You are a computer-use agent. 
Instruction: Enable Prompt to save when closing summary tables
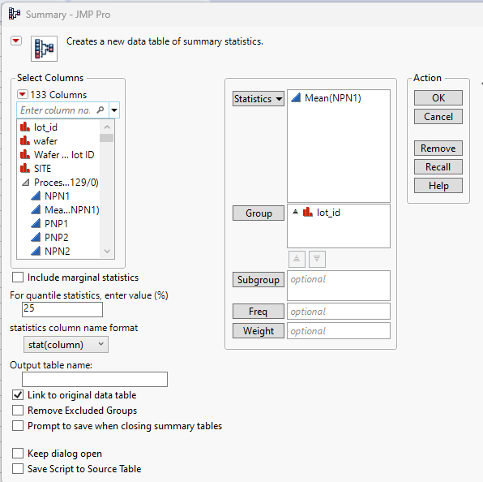(18, 426)
